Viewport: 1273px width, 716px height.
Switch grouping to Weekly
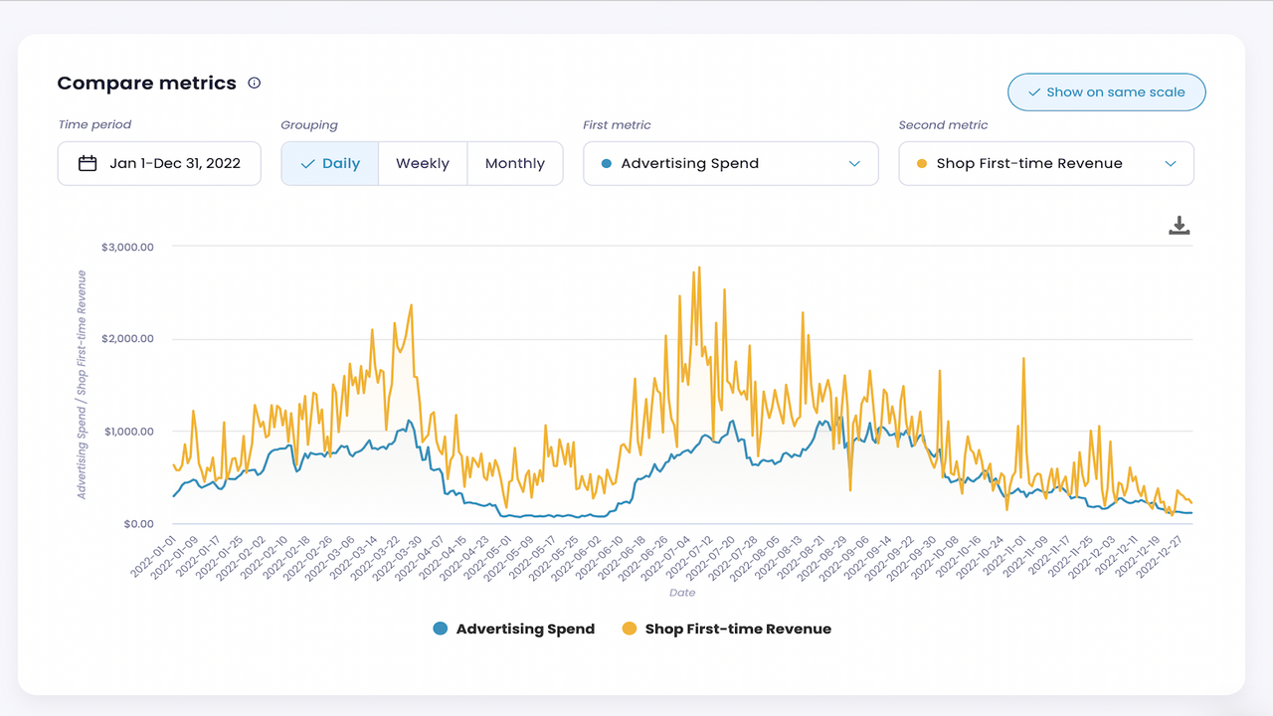pos(422,162)
